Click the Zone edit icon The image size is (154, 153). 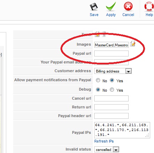point(97,34)
